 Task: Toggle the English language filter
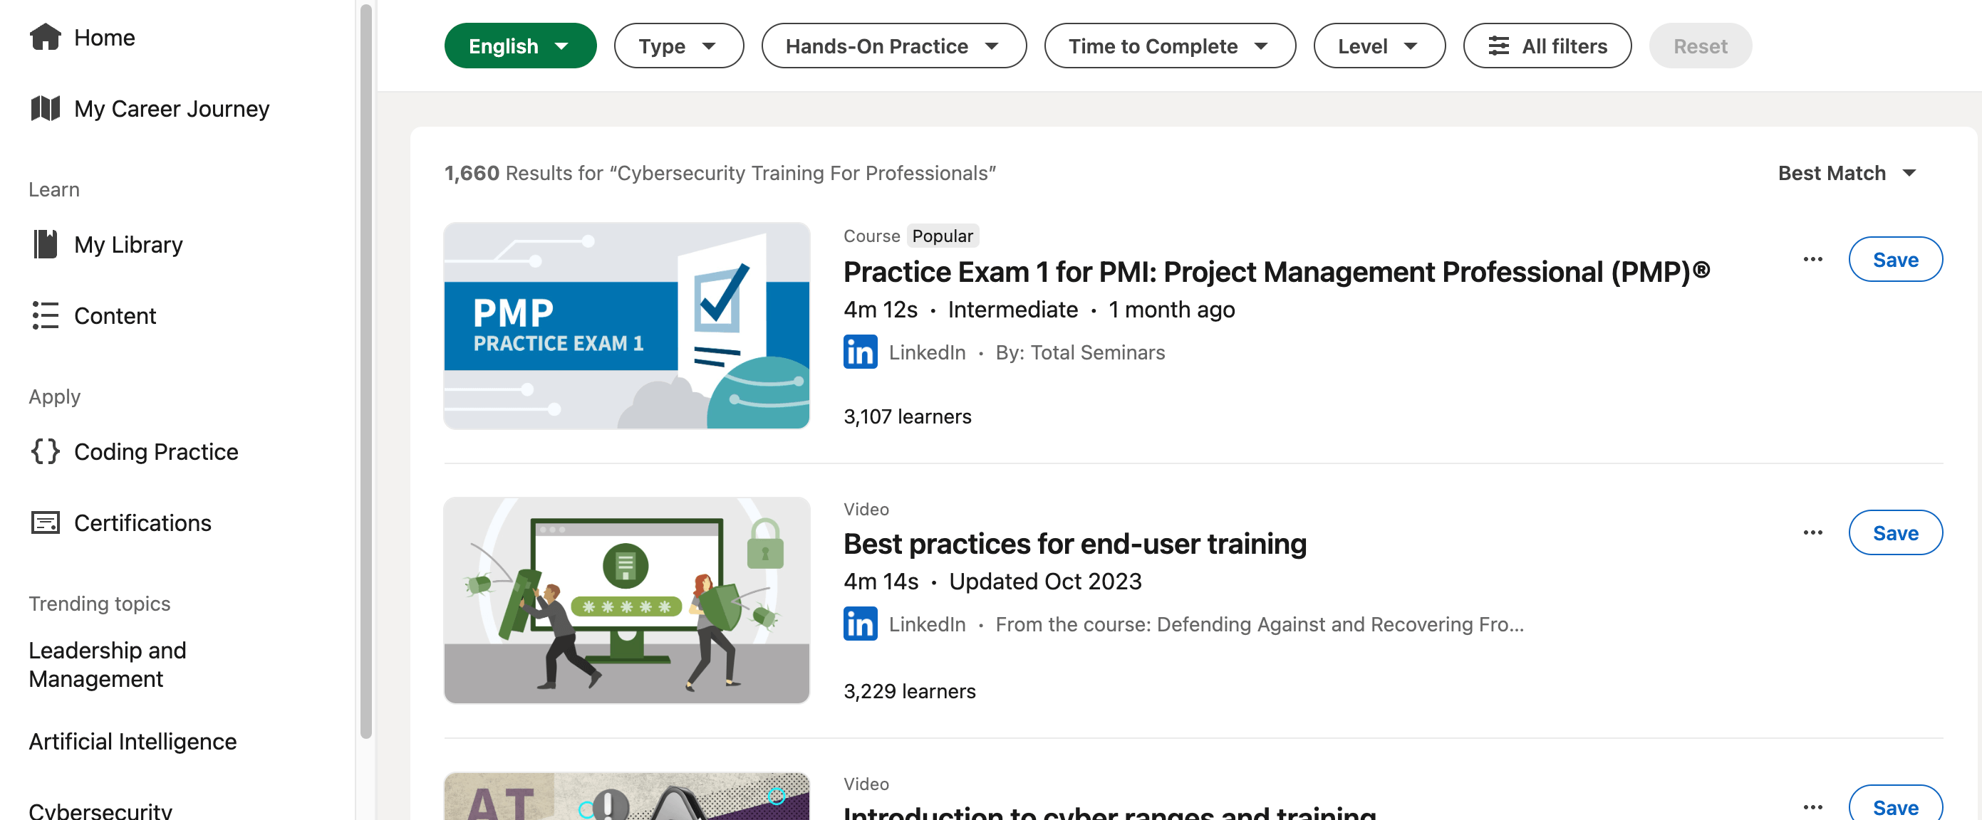pos(521,46)
